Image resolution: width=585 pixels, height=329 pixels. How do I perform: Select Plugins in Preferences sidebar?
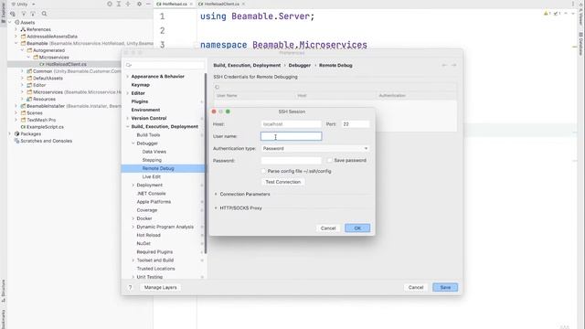[x=140, y=101]
